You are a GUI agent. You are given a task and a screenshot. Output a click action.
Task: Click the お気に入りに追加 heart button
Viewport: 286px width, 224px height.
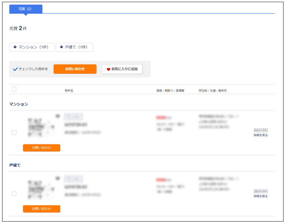click(x=122, y=69)
